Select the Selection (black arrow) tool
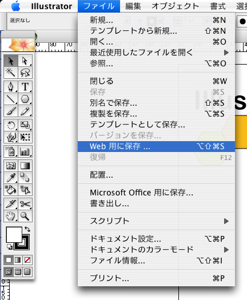 click(11, 61)
